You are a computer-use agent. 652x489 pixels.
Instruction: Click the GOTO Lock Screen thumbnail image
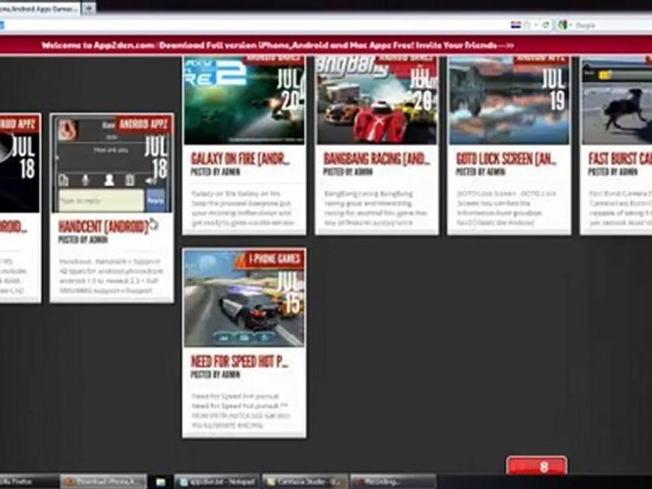[x=509, y=101]
